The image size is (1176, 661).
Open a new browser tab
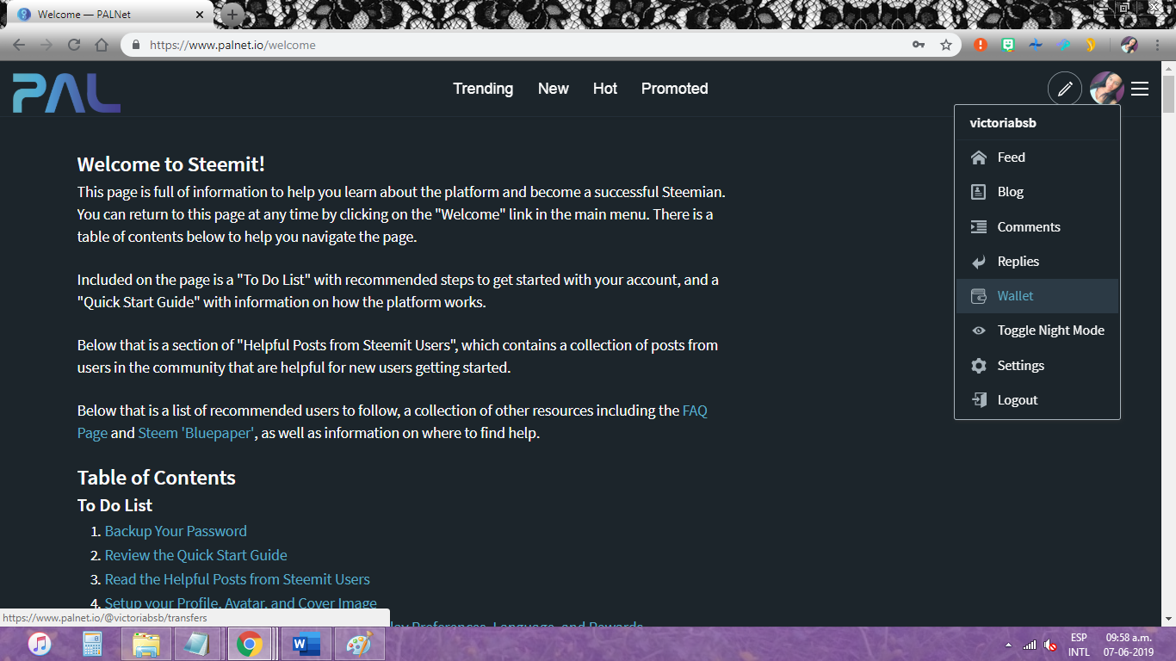tap(232, 15)
